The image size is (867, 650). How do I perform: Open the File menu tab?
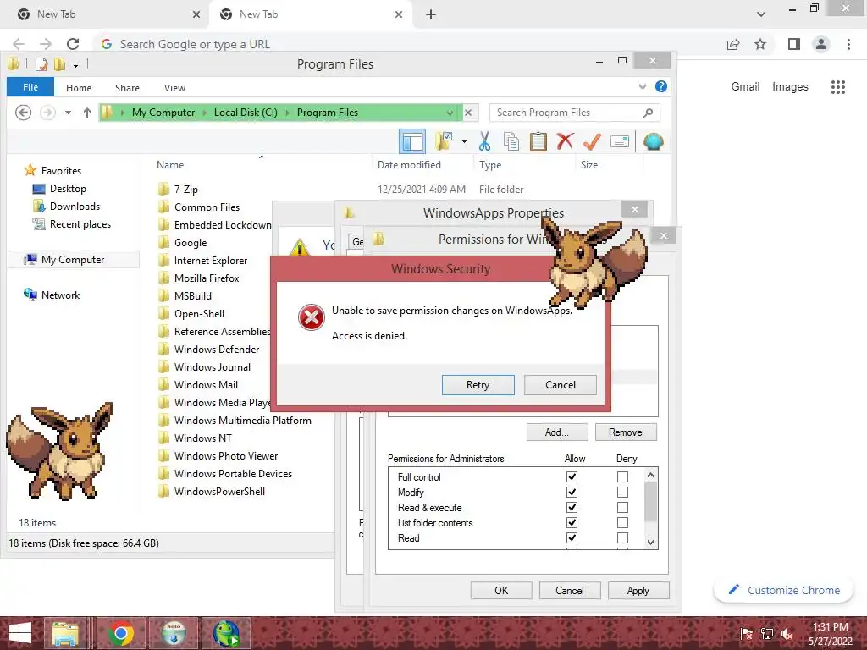pyautogui.click(x=30, y=87)
